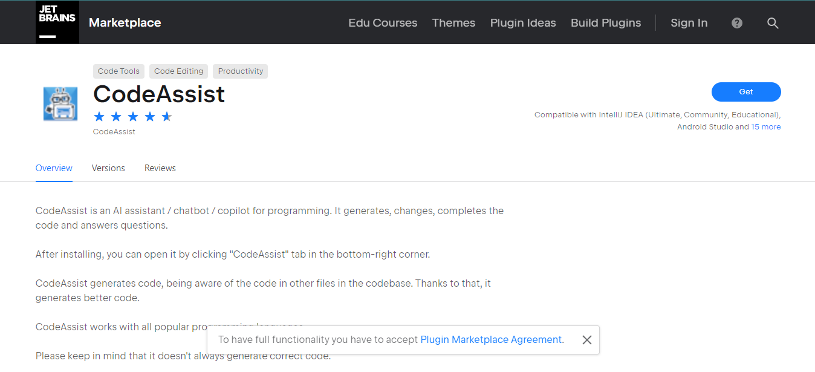Filter by the Code Tools tag
815x372 pixels.
click(x=119, y=71)
